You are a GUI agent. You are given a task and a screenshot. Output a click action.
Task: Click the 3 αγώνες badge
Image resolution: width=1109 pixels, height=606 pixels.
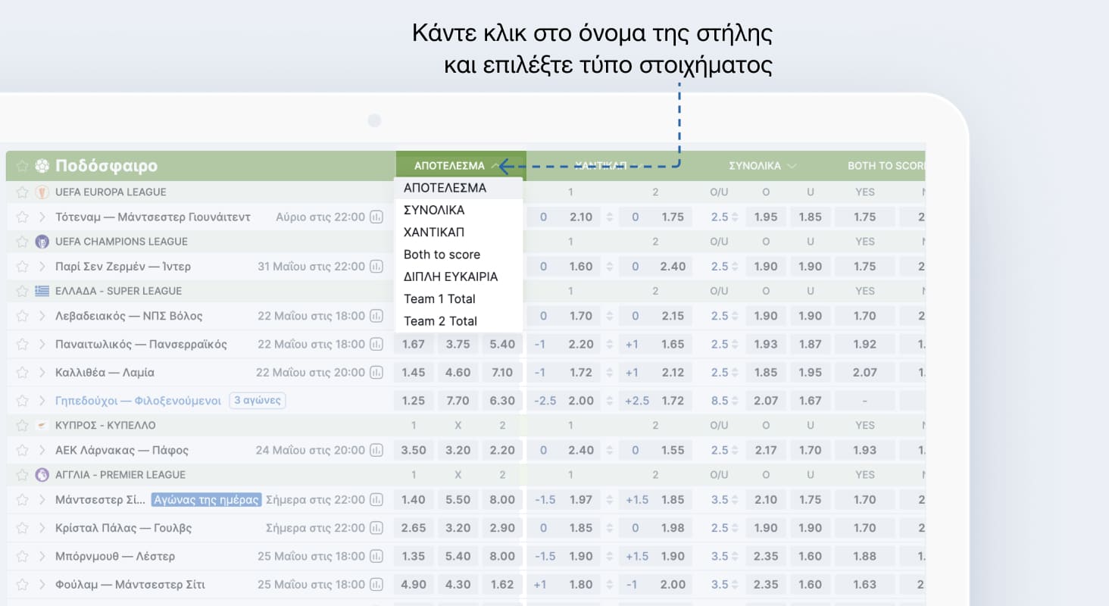tap(257, 400)
